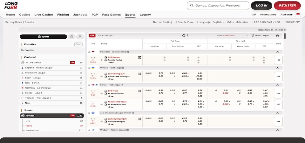Favorite the Uruguay Reserve League star

pos(89,130)
